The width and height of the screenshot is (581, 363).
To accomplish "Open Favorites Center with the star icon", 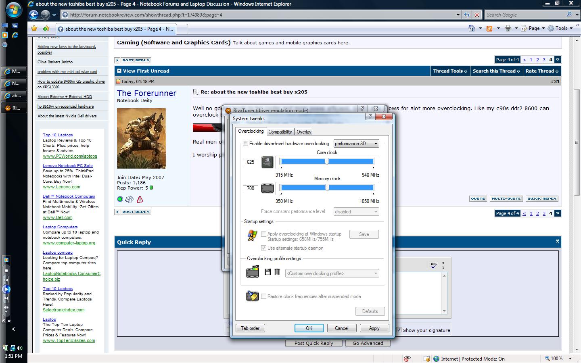I will [34, 28].
